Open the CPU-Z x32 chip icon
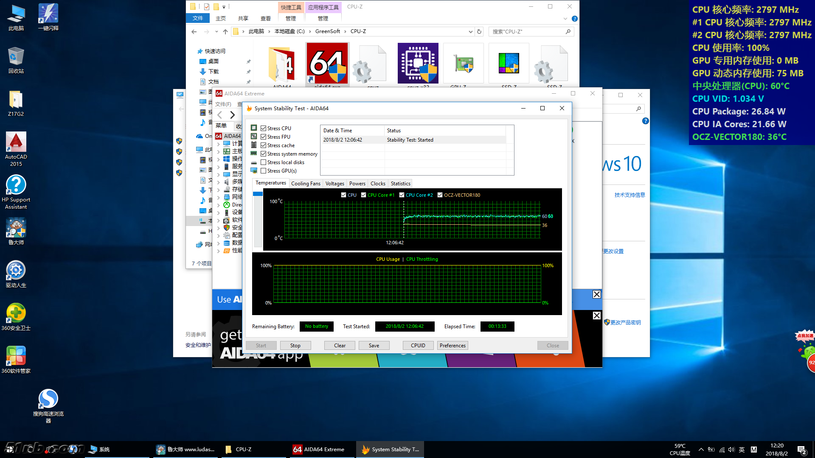This screenshot has height=458, width=815. pos(418,64)
